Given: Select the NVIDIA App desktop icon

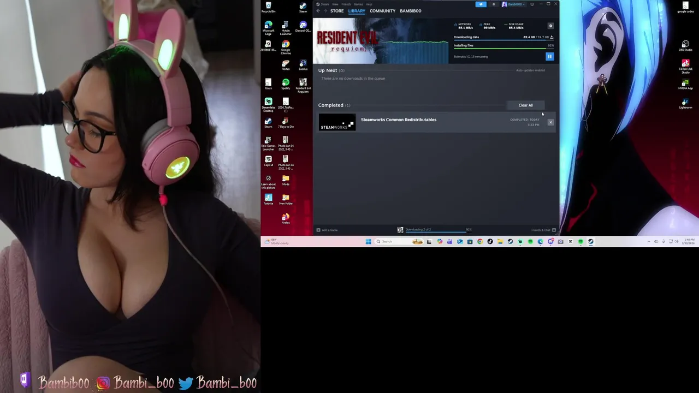Looking at the screenshot, I should [x=685, y=85].
